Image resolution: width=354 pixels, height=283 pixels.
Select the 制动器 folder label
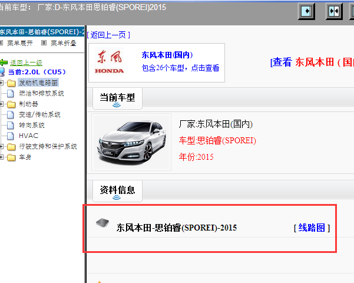point(28,104)
